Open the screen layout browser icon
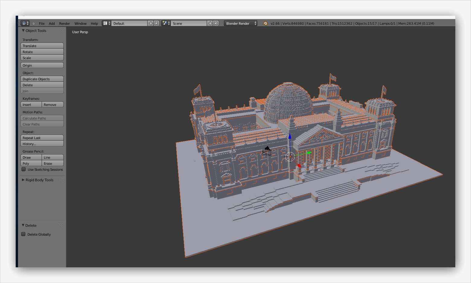Image resolution: width=471 pixels, height=283 pixels. (106, 23)
